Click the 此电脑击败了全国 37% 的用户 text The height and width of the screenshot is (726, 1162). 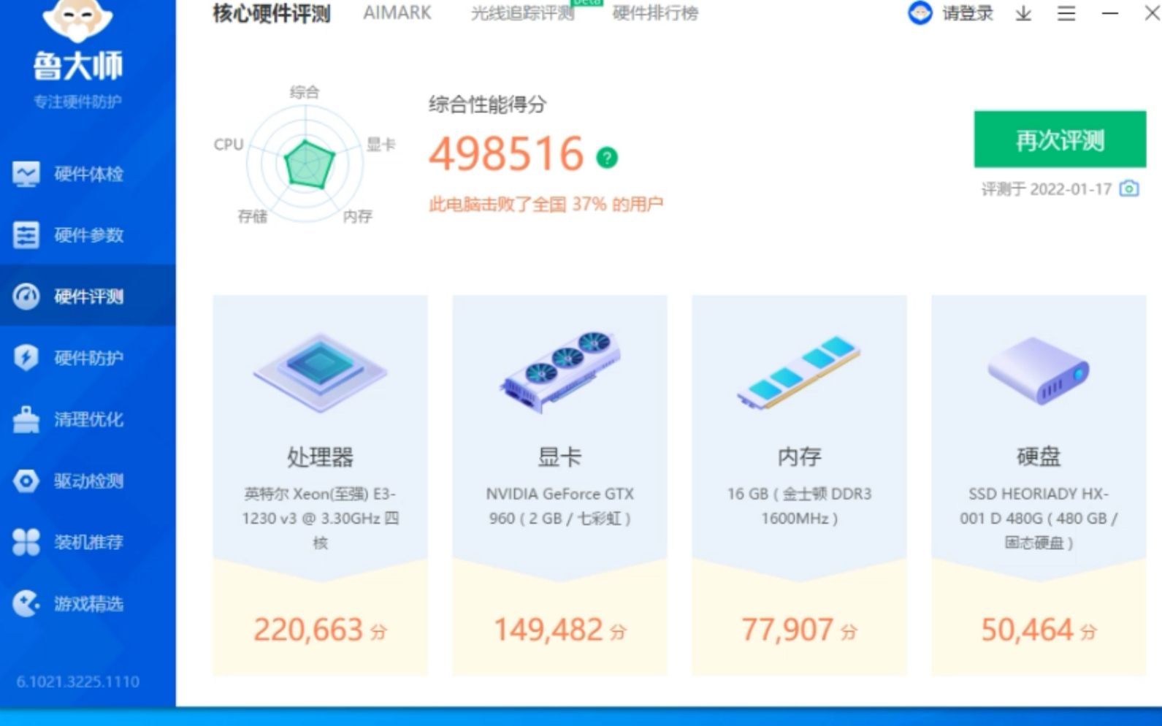[546, 205]
